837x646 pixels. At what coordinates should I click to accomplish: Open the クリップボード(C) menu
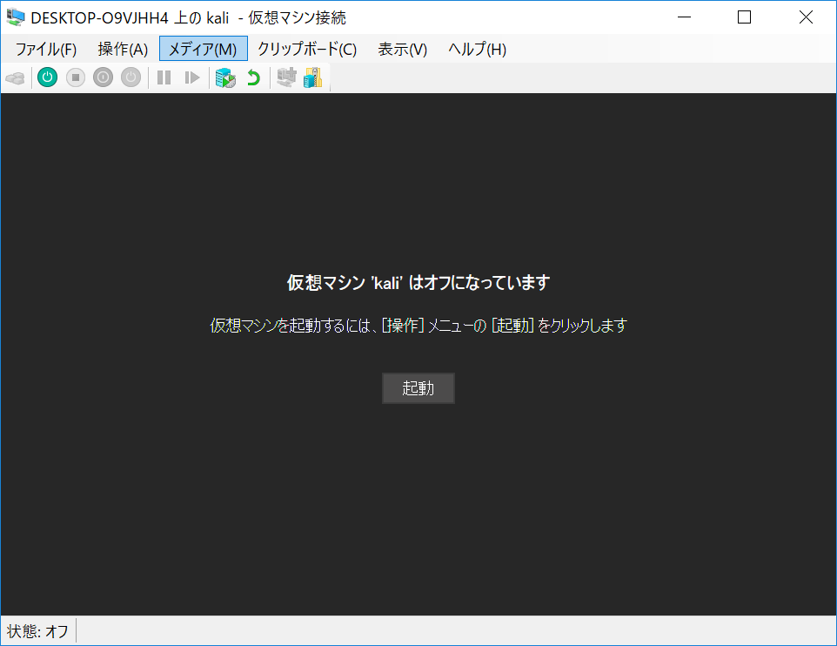(306, 49)
